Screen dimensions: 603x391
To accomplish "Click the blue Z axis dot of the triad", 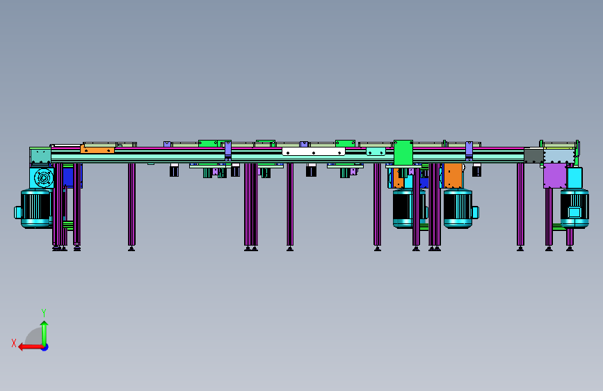I will pyautogui.click(x=45, y=348).
